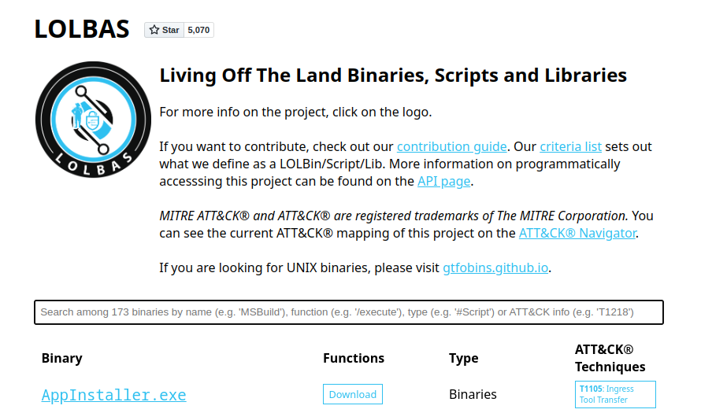
Task: Click the GitHub Star button
Action: (164, 30)
